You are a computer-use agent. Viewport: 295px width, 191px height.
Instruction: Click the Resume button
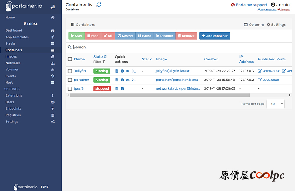(x=164, y=36)
